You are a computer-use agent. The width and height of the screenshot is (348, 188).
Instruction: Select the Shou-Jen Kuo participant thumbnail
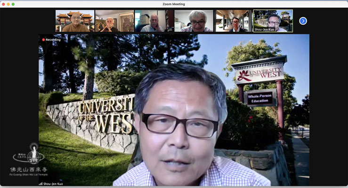(x=273, y=21)
